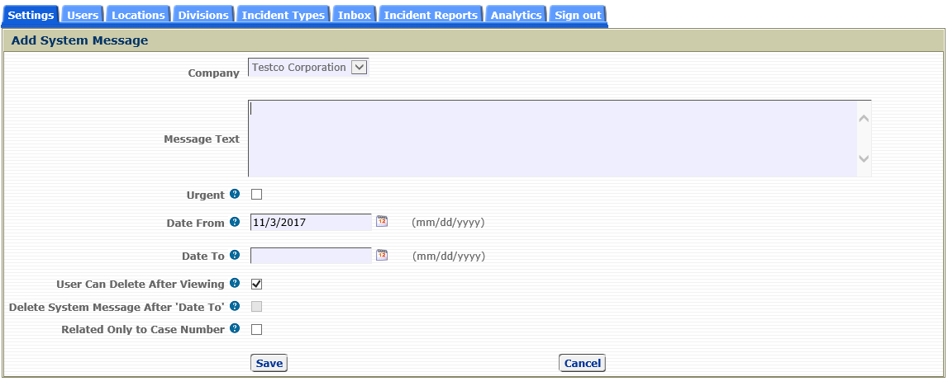The image size is (948, 386).
Task: Show help for Urgent option
Action: click(x=235, y=194)
